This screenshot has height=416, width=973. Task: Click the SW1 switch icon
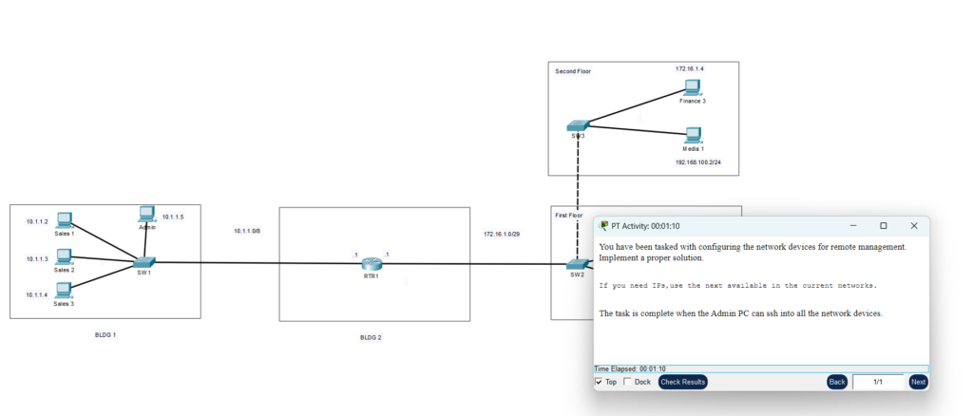143,261
